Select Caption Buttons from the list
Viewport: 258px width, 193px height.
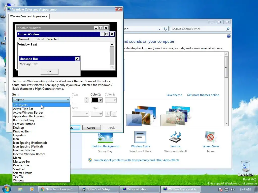[x=41, y=124]
